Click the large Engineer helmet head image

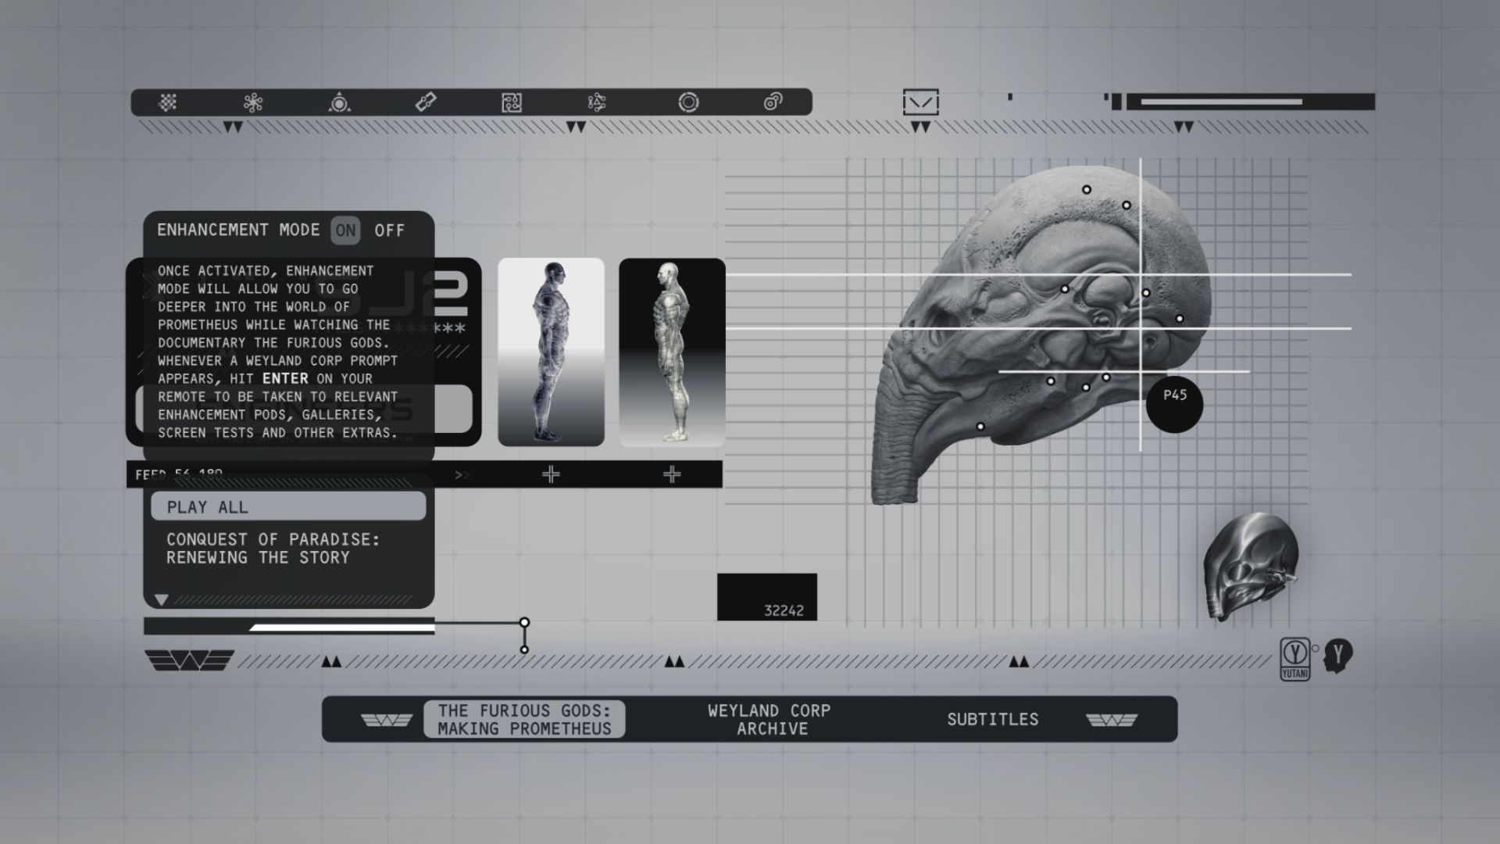[1043, 336]
